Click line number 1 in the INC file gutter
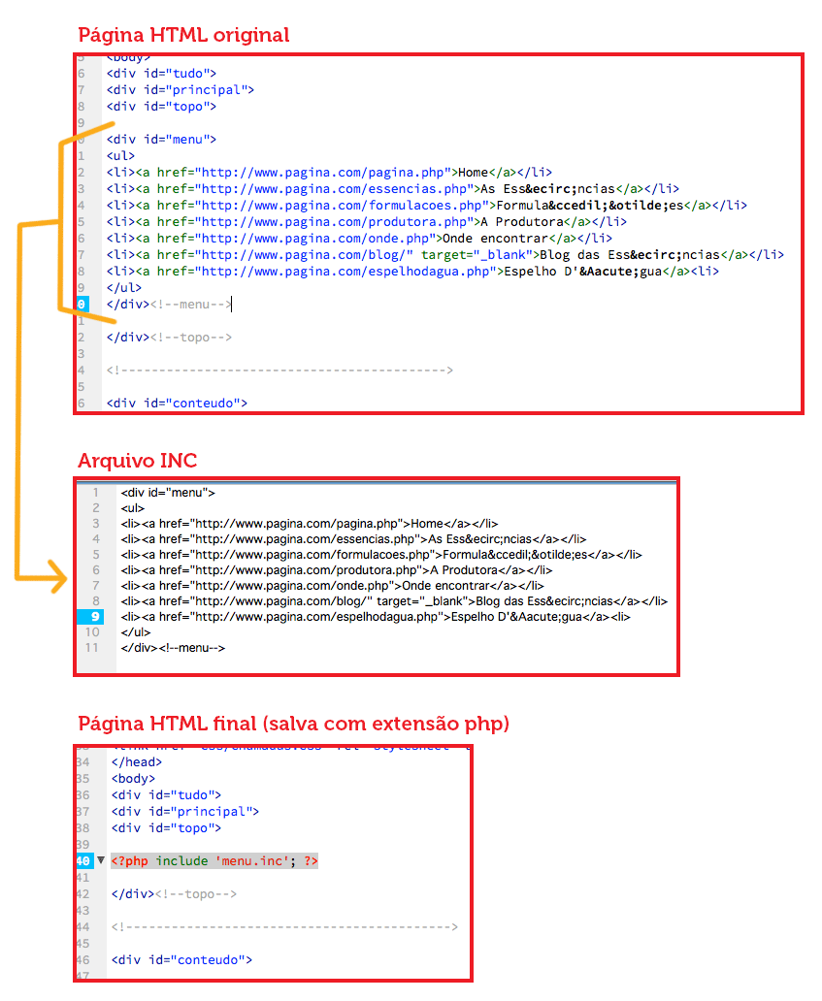 pyautogui.click(x=96, y=493)
